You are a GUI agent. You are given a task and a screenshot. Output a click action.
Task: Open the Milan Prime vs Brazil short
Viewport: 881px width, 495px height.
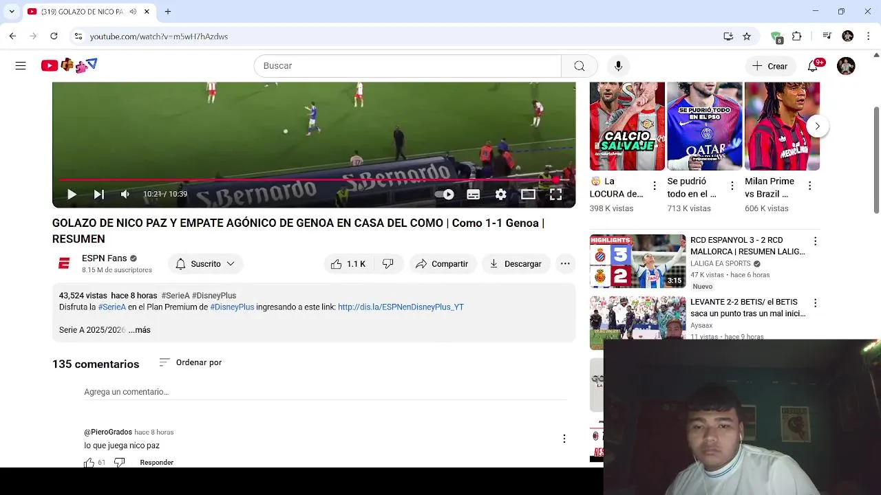[782, 126]
